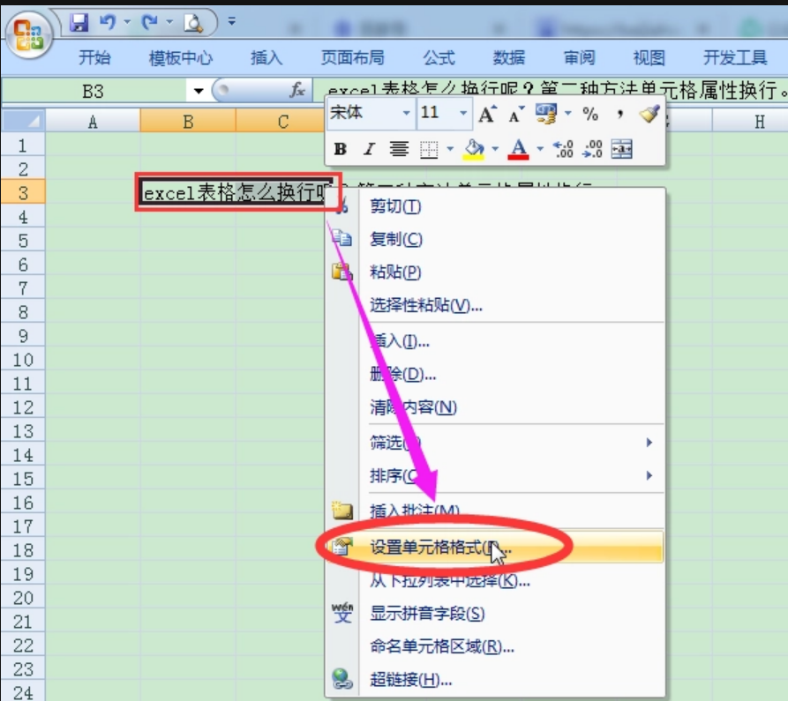Save the workbook via Quick Access
Screen dimensions: 788x701
pos(79,21)
